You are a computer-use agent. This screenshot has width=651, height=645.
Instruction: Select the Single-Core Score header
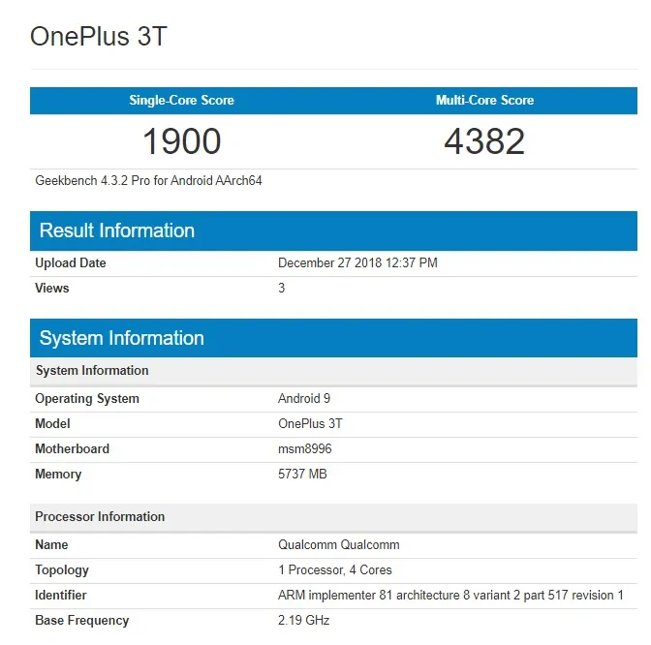(x=181, y=101)
